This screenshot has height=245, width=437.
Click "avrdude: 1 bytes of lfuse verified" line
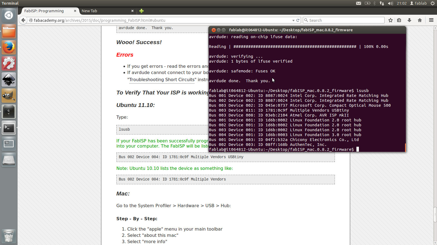[251, 61]
